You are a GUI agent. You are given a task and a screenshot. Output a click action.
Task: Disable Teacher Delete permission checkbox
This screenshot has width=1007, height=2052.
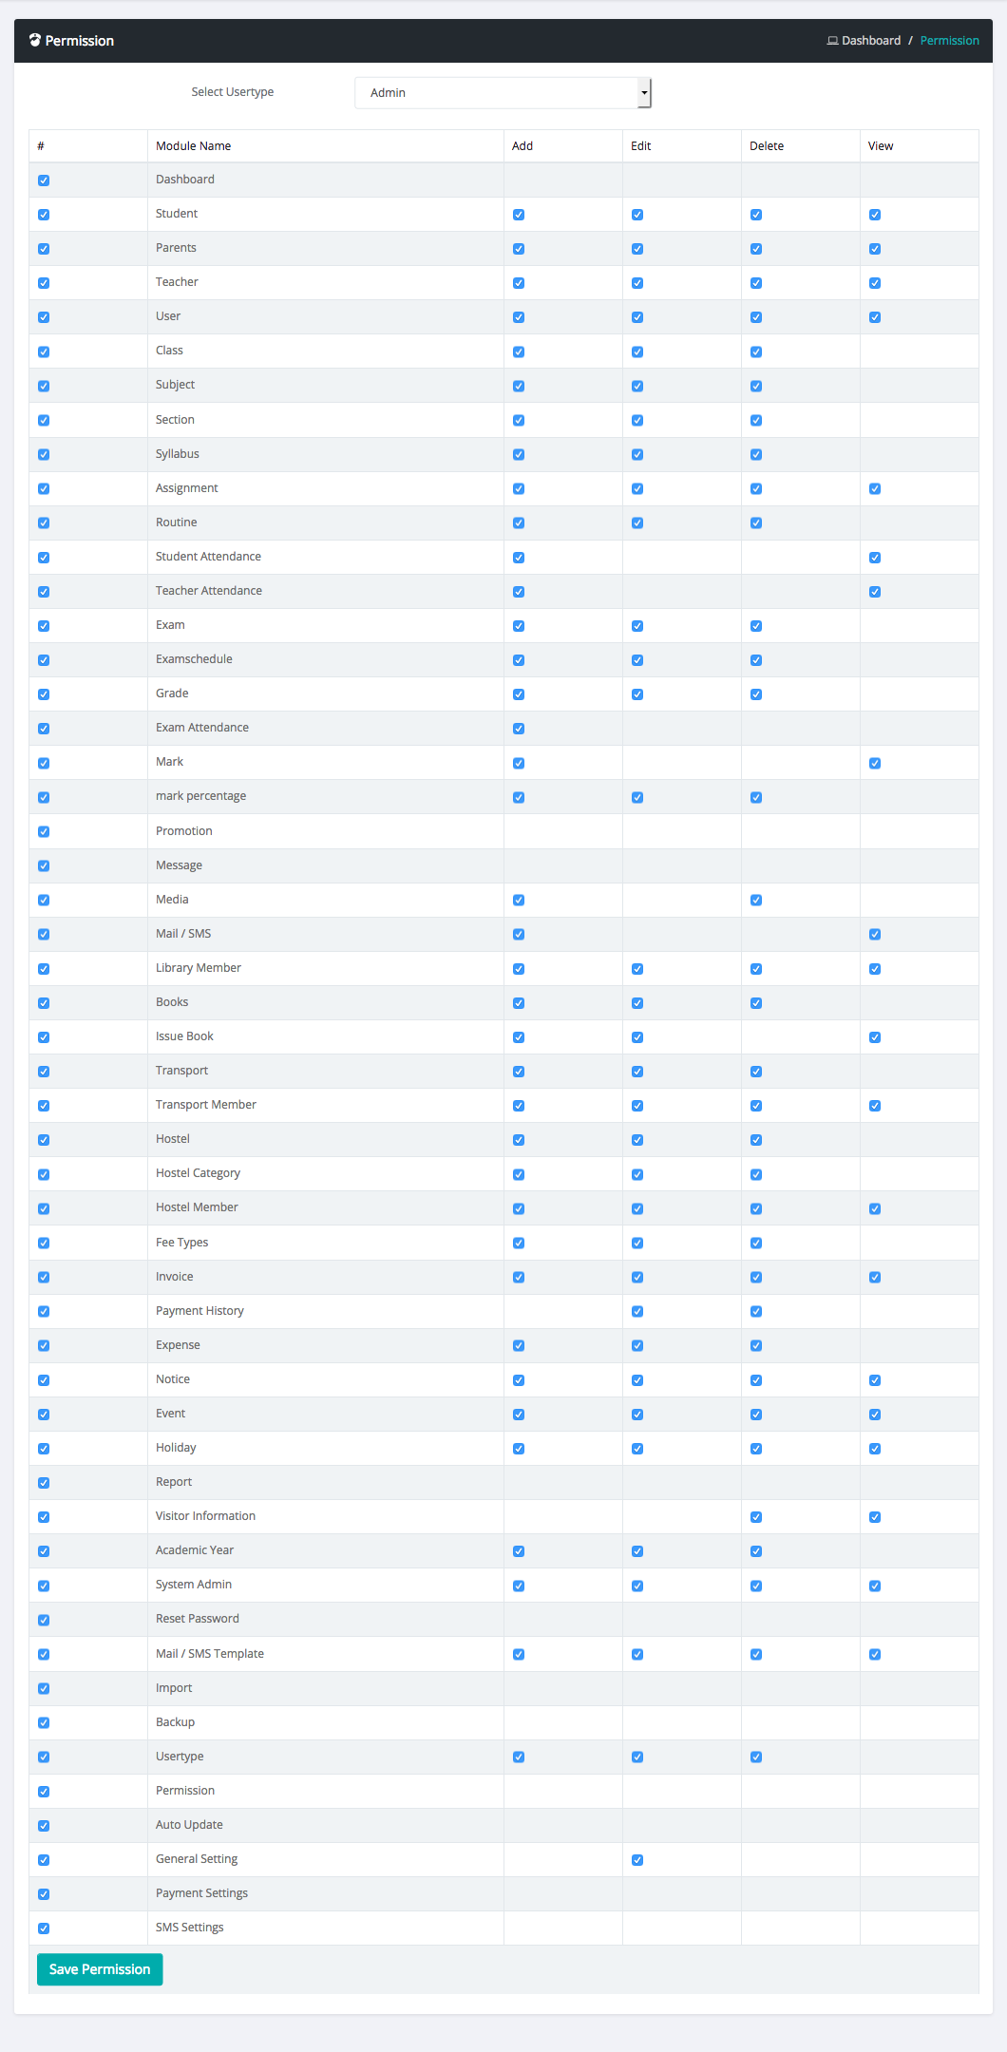point(756,283)
